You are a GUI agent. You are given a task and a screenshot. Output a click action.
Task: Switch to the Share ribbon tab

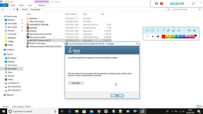pyautogui.click(x=21, y=5)
